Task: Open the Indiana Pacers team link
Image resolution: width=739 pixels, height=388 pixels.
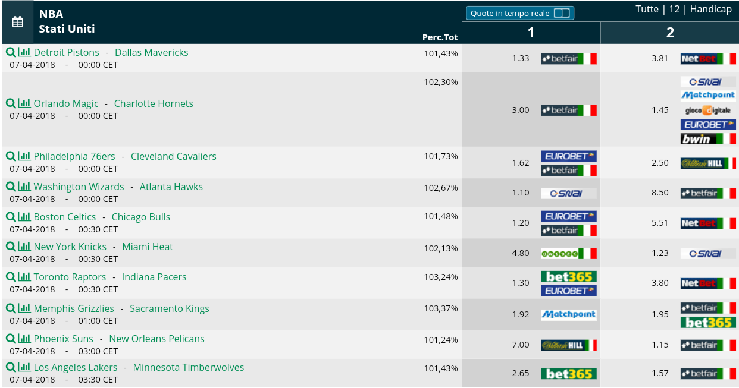Action: [x=154, y=277]
